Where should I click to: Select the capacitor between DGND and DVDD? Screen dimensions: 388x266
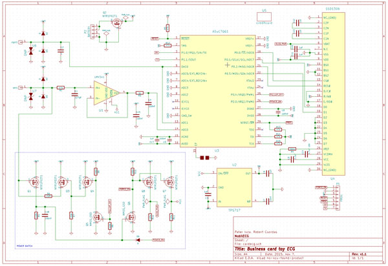(x=278, y=112)
